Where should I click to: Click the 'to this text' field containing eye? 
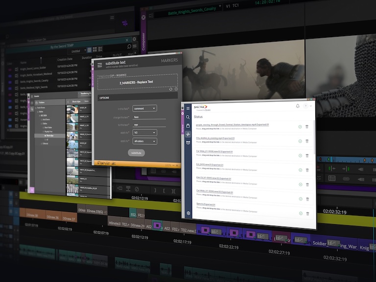149,124
